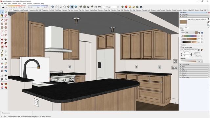Activate the Orbit tool
This screenshot has width=210, height=118.
[x=2, y=63]
